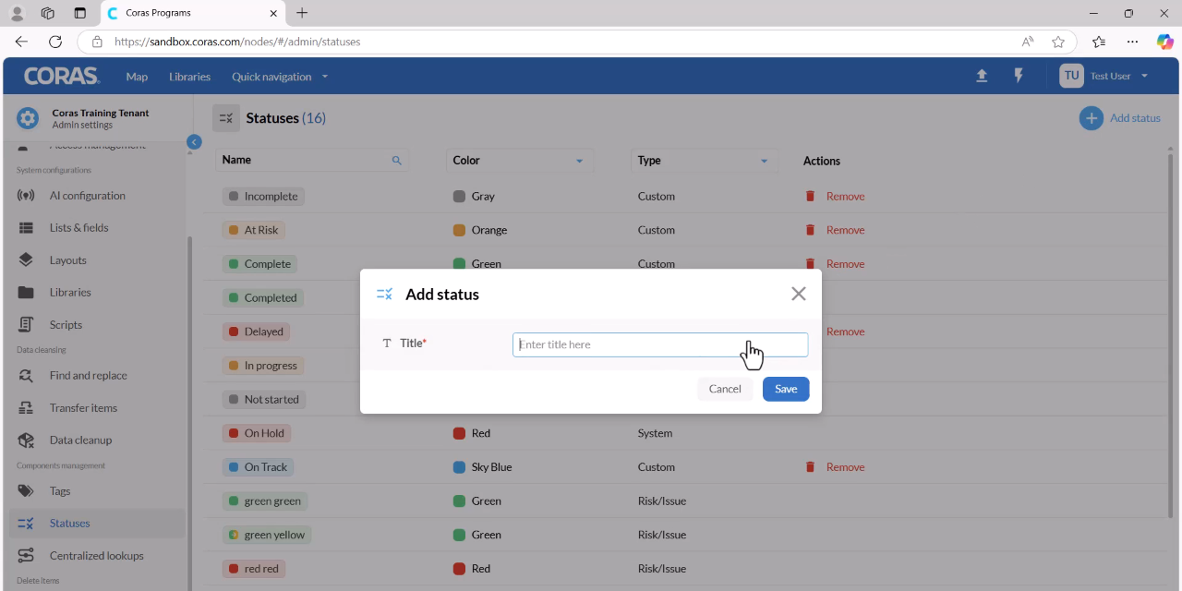Click the Sky Blue color swatch
The height and width of the screenshot is (591, 1182).
[x=459, y=467]
